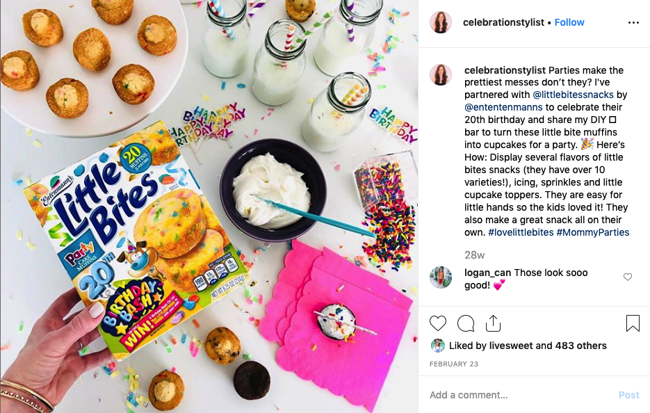Open logan_can's profile avatar

(x=441, y=277)
